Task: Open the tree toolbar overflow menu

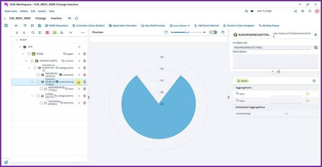Action: (83, 32)
